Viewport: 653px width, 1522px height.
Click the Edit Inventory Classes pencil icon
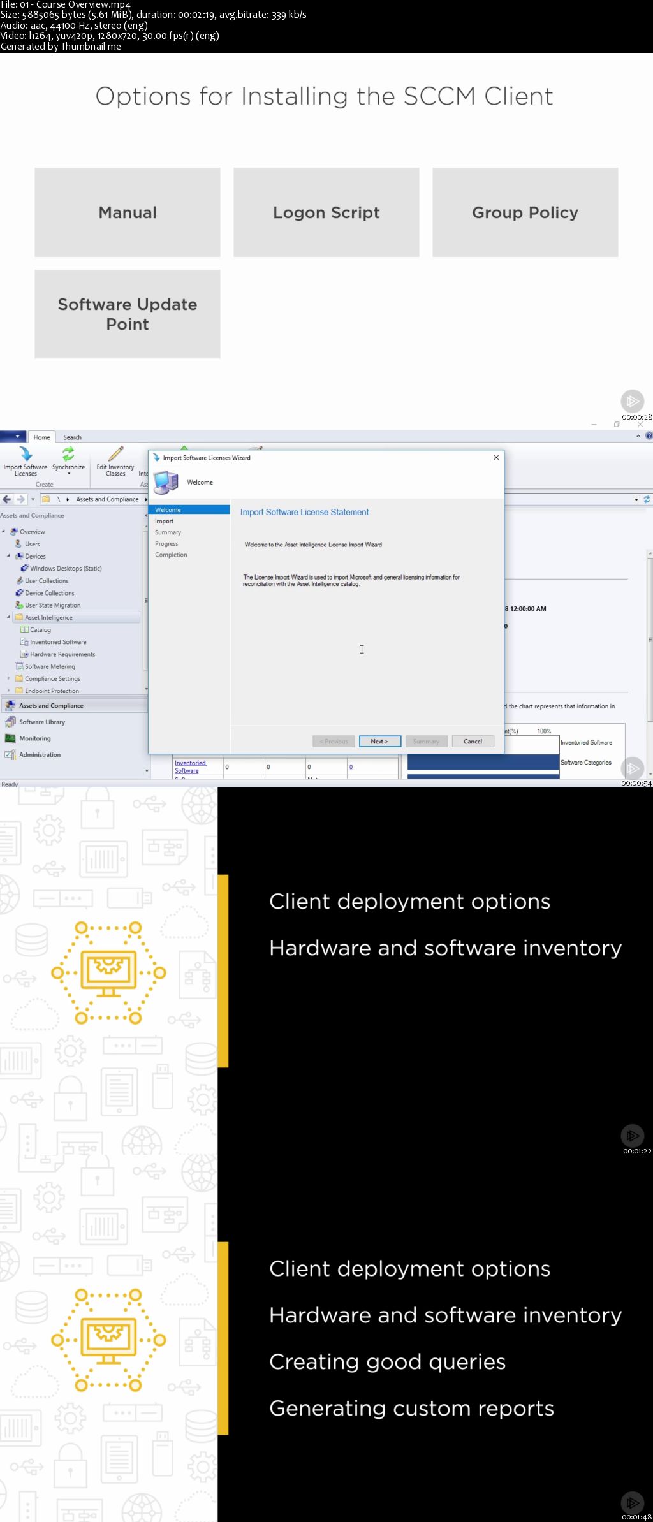[115, 454]
